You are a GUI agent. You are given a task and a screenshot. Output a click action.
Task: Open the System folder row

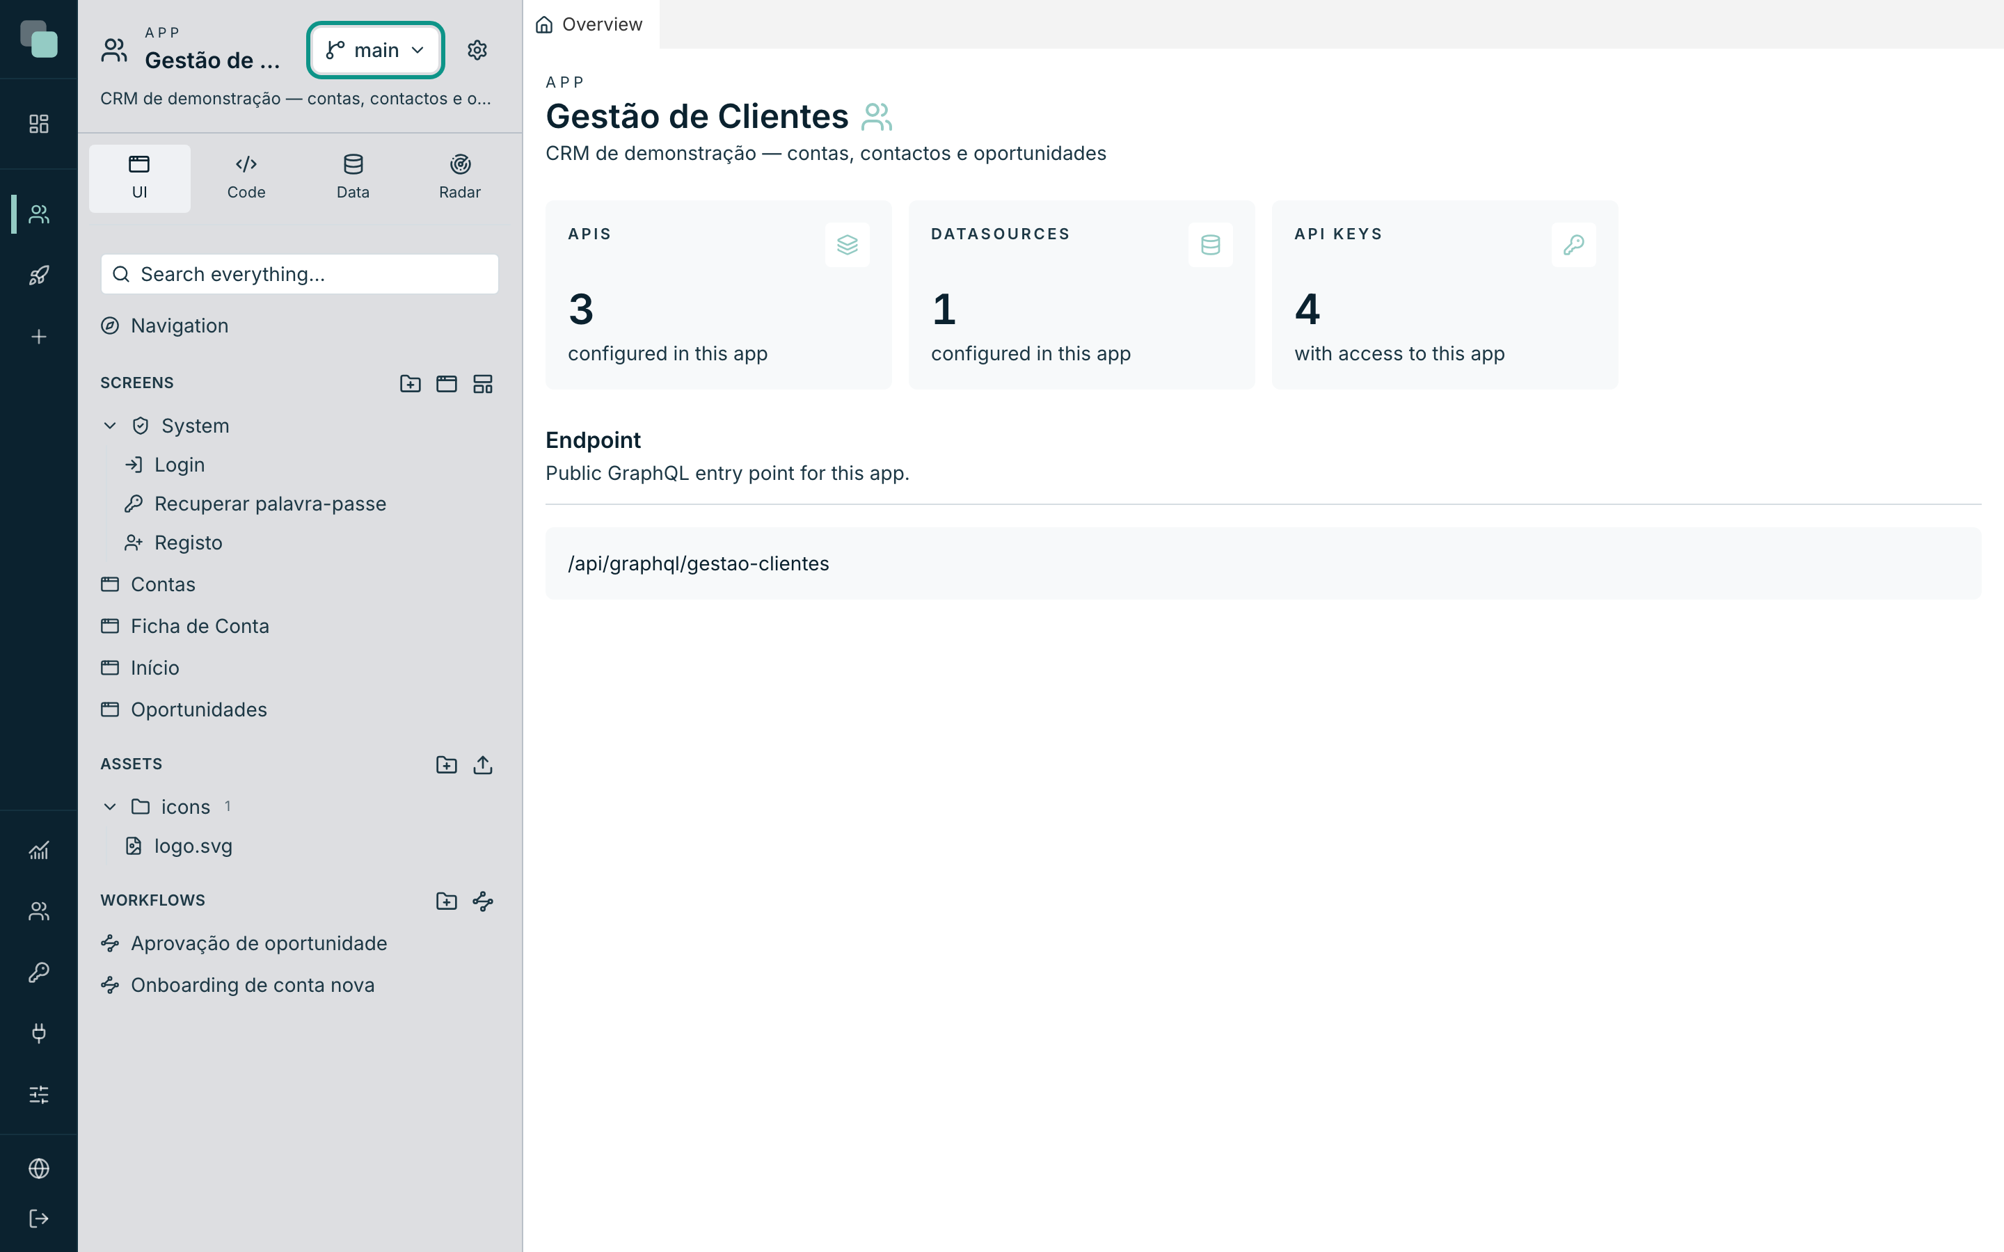click(x=300, y=426)
